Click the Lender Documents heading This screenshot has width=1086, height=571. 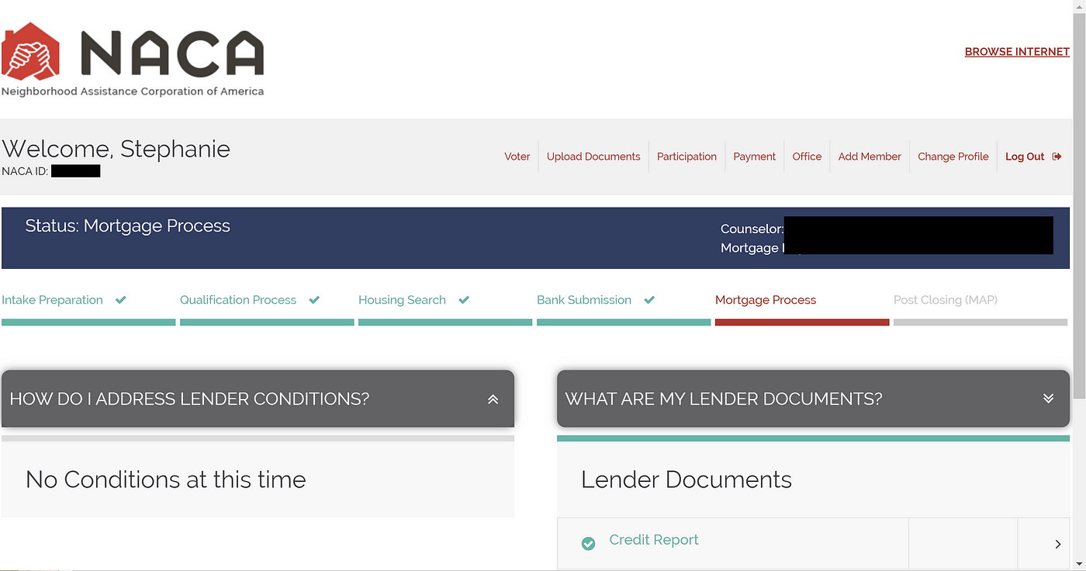tap(687, 480)
